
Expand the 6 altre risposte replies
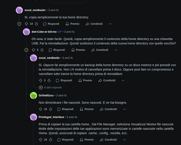pyautogui.click(x=41, y=87)
